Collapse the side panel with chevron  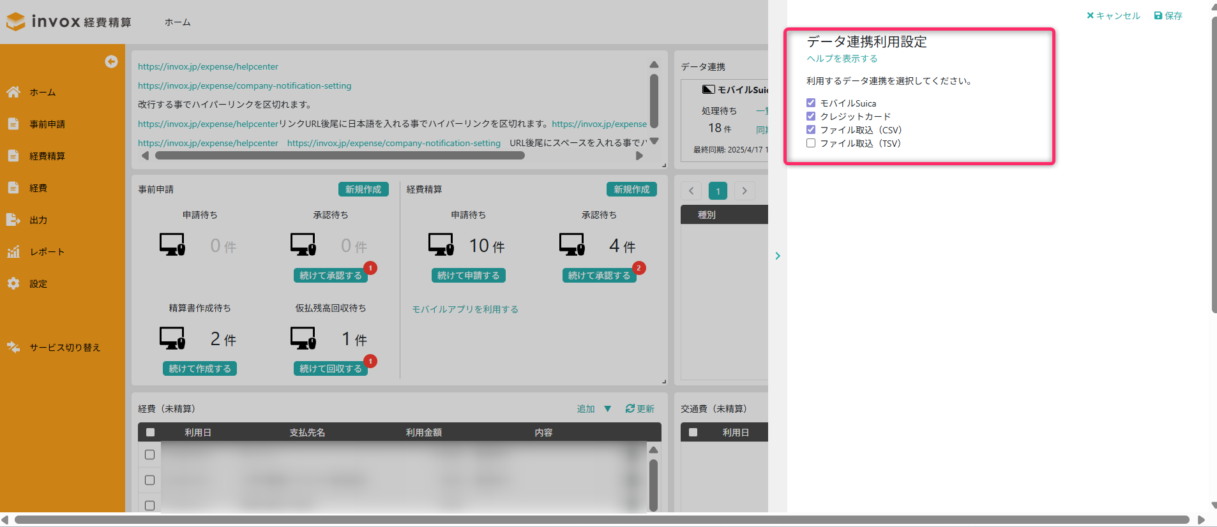pyautogui.click(x=778, y=256)
